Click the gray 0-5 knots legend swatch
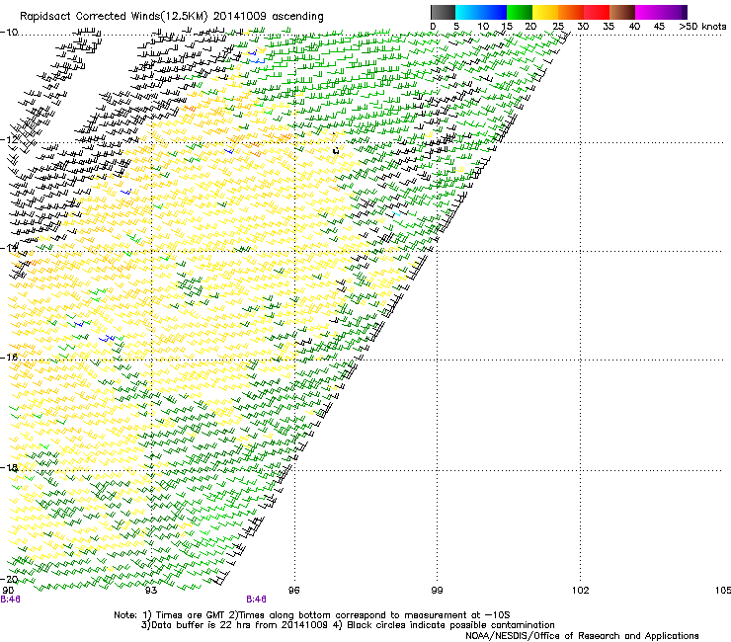Image resolution: width=731 pixels, height=642 pixels. click(x=443, y=12)
